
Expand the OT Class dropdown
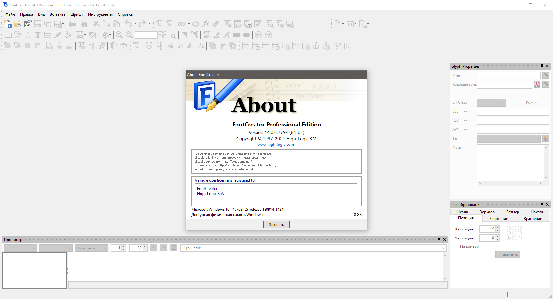[x=491, y=103]
